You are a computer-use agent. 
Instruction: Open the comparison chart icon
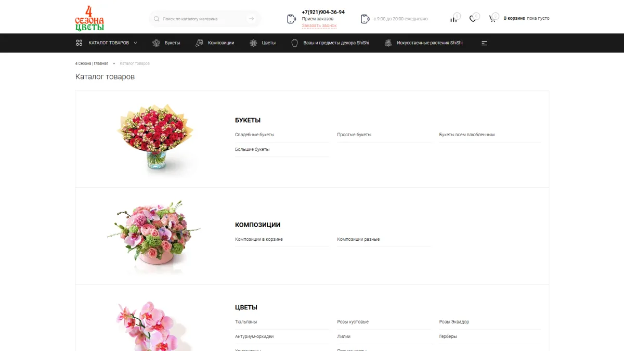pos(453,19)
